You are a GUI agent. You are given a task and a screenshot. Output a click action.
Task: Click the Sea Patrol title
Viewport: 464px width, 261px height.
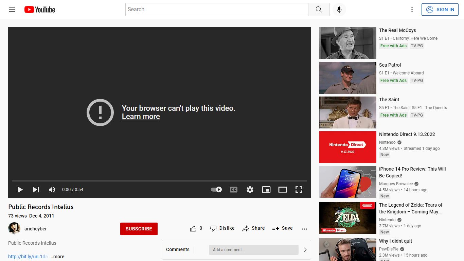tap(390, 65)
